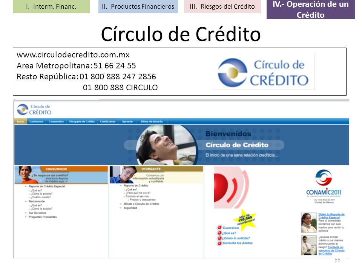This screenshot has width=362, height=272.
Task: Click '¿Qué es?' under Reporte de Crédito Especial
Action: coord(37,190)
